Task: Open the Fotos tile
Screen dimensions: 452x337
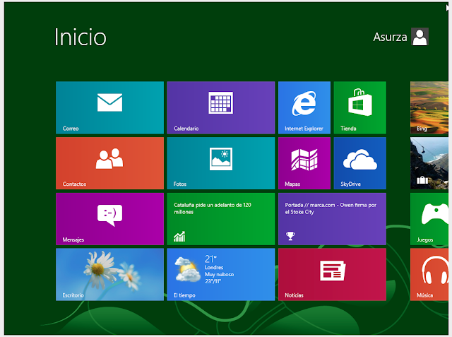Action: [221, 163]
